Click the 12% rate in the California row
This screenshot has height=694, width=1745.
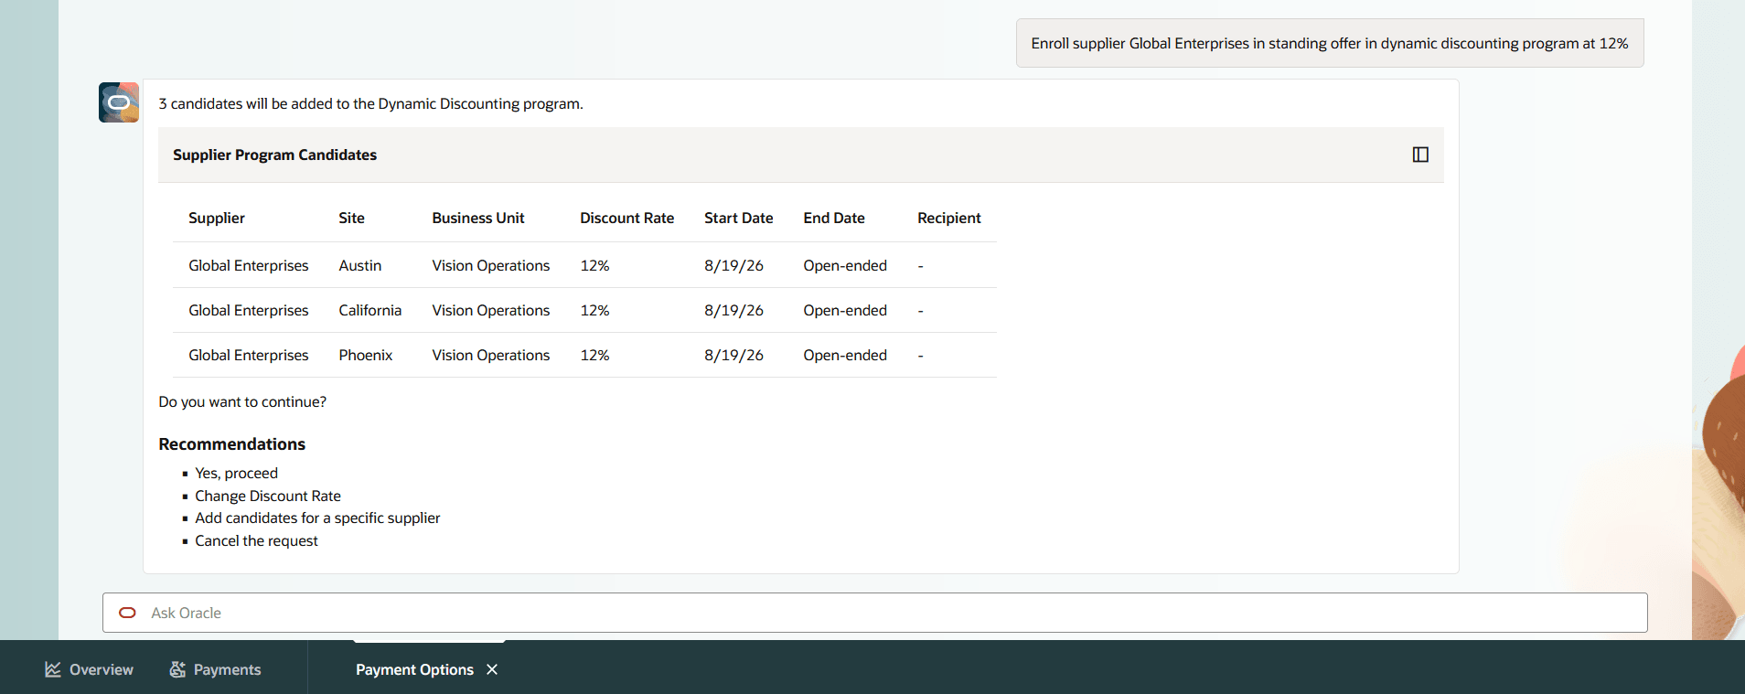594,310
